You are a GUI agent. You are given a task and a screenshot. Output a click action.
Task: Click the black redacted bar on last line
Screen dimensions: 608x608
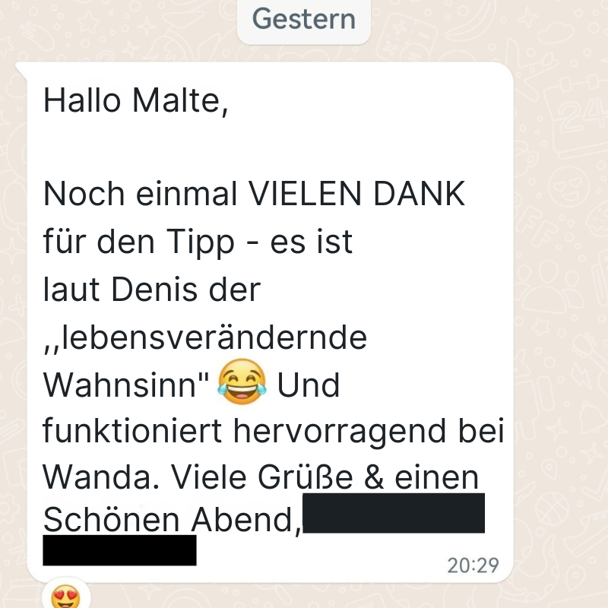119,550
